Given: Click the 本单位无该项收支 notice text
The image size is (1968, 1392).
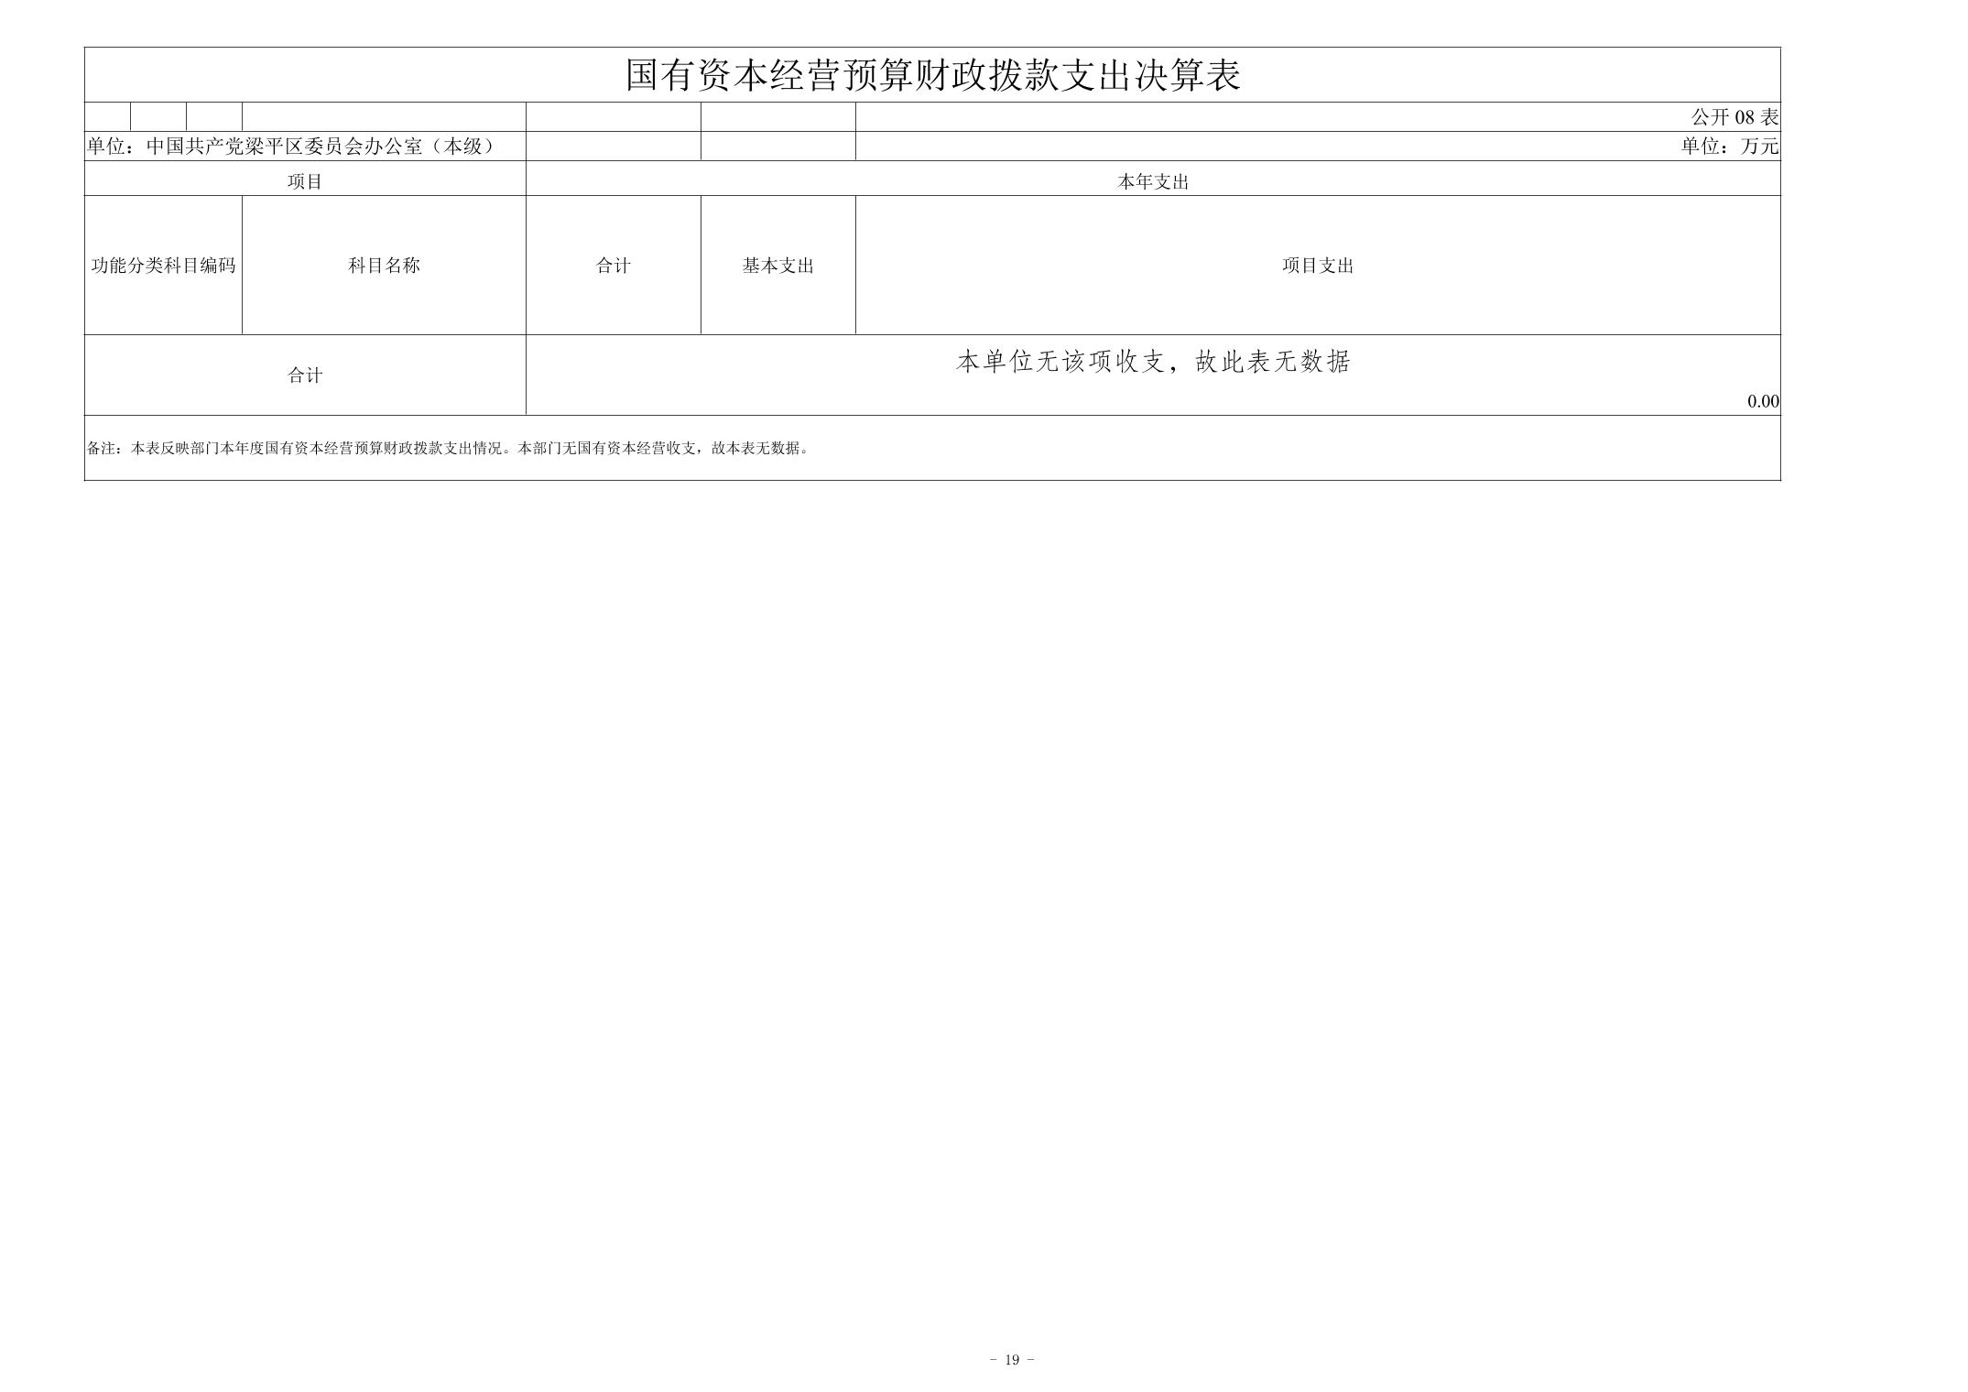Looking at the screenshot, I should coord(1153,363).
